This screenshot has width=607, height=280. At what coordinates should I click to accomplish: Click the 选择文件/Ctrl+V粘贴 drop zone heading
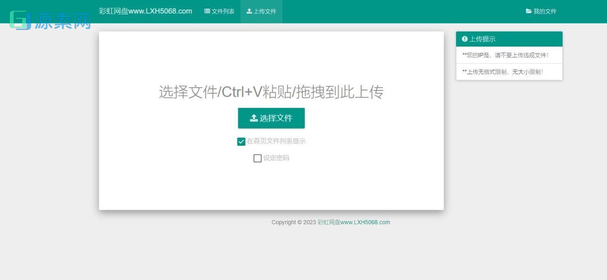pyautogui.click(x=271, y=92)
